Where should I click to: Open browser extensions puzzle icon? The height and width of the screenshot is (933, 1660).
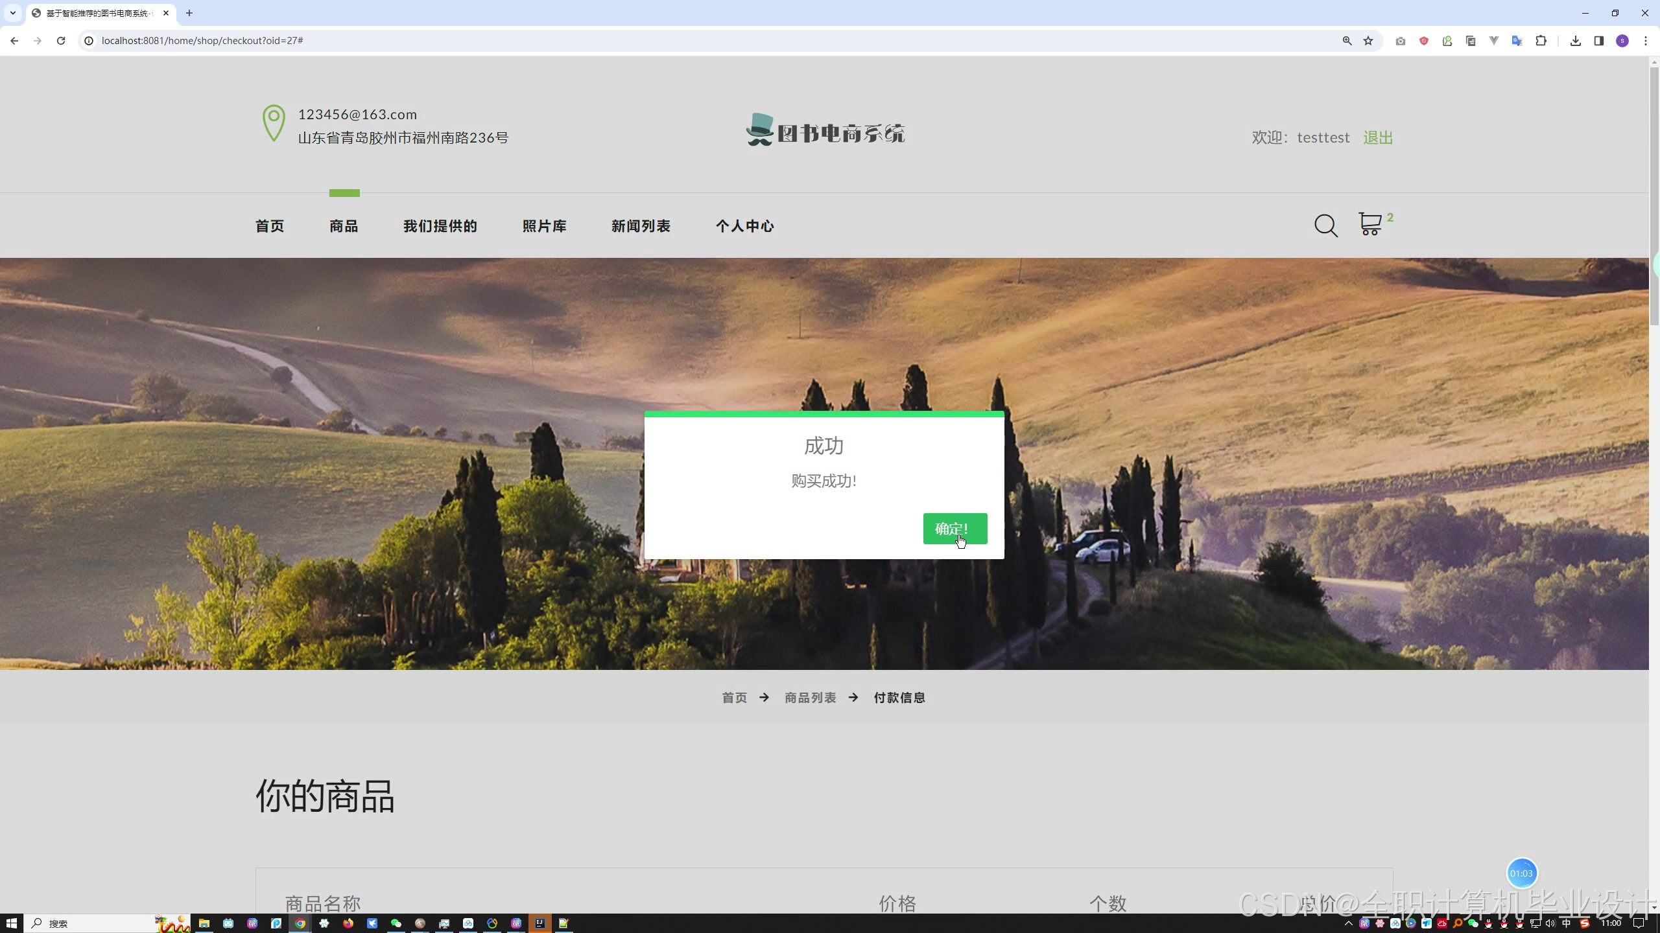tap(1541, 41)
